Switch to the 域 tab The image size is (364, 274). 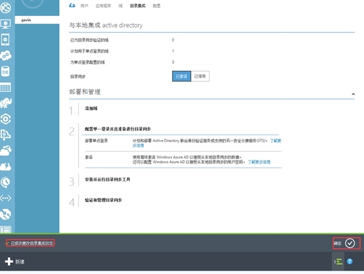point(120,6)
